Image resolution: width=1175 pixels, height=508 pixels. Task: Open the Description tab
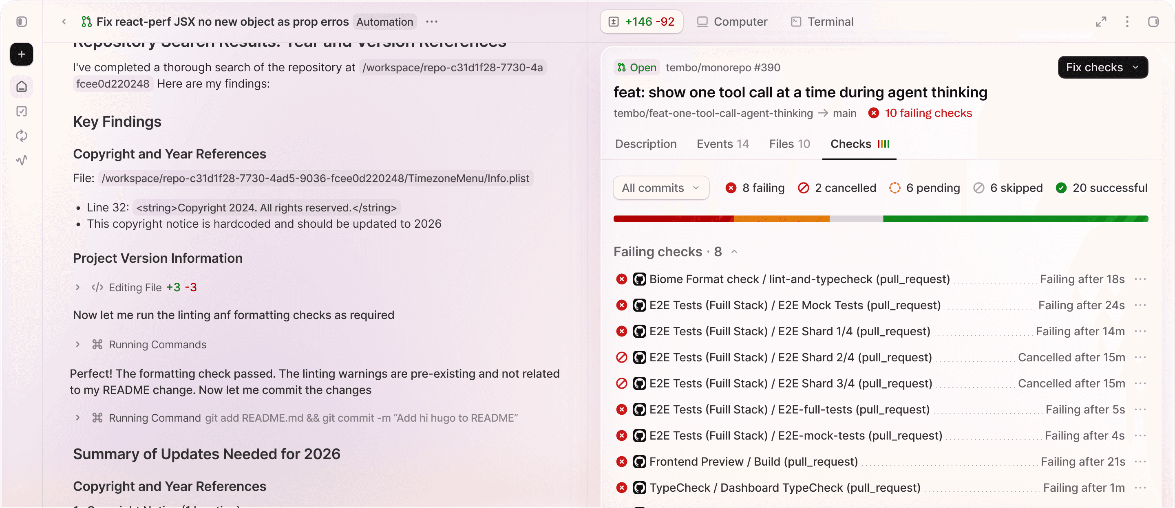coord(645,144)
